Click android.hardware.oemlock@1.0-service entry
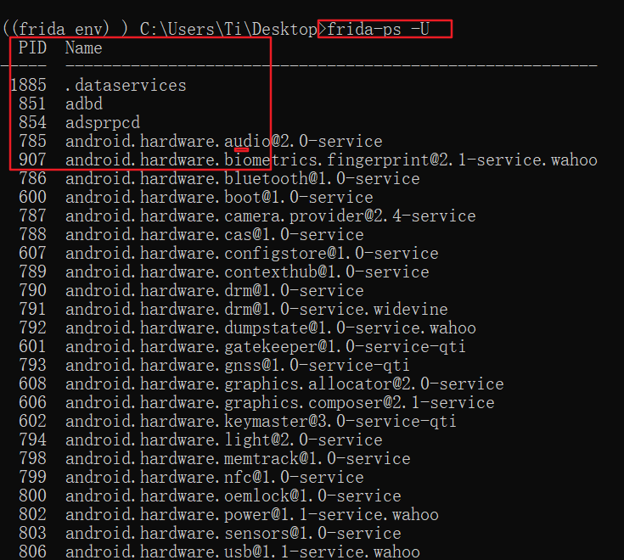The width and height of the screenshot is (624, 560). [x=233, y=496]
